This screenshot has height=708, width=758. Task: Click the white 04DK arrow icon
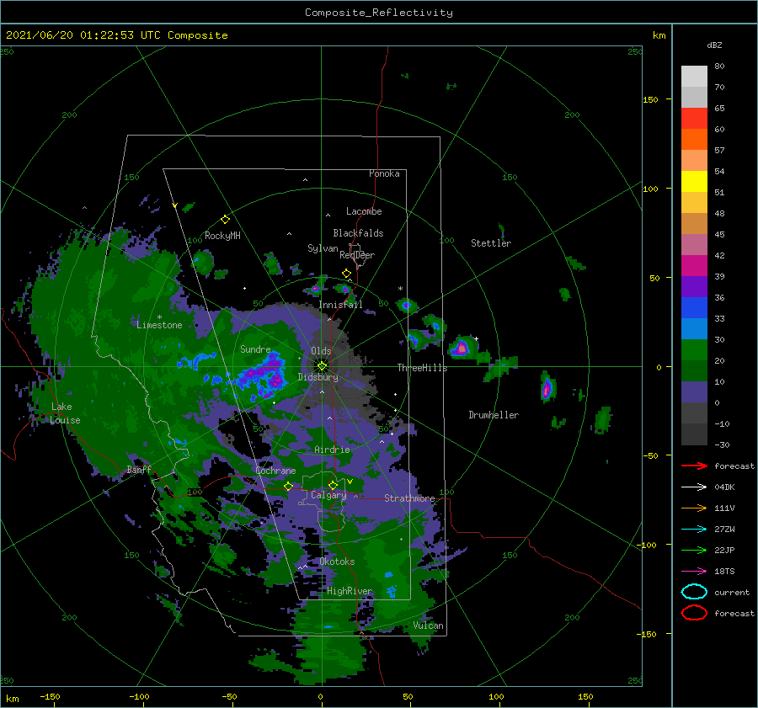coord(694,487)
